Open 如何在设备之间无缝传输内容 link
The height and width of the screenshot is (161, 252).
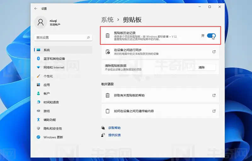(160, 111)
